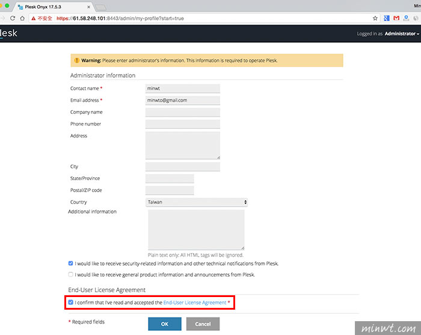Close the Plesk Onyx 17.5.3 tab
The height and width of the screenshot is (335, 421).
(88, 7)
